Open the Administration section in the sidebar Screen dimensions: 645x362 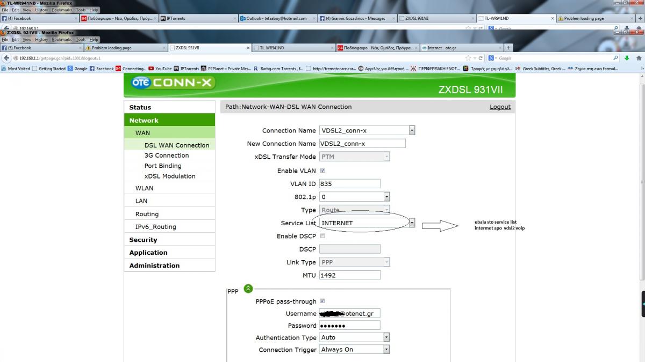click(x=169, y=265)
